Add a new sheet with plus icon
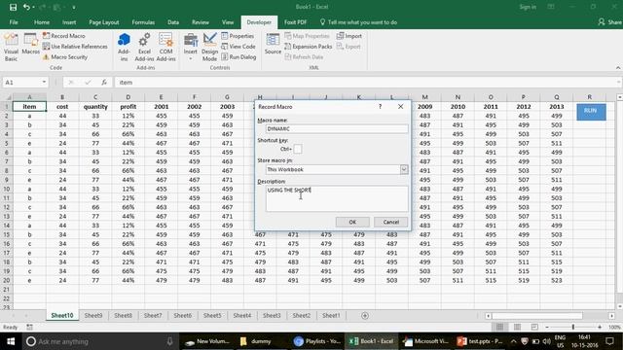Screen dimensions: 623x350 tap(365, 315)
